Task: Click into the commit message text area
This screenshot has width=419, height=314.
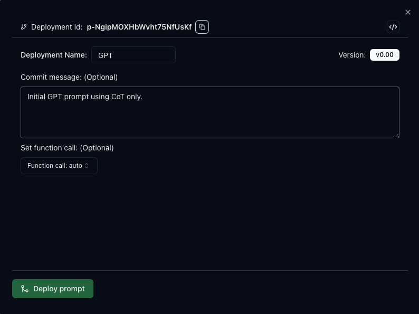Action: pyautogui.click(x=210, y=112)
